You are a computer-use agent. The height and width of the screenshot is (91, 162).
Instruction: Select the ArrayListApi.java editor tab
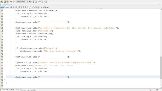6,5
